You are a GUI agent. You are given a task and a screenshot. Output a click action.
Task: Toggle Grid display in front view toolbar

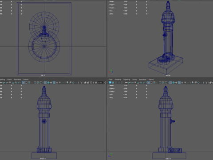pos(23,83)
